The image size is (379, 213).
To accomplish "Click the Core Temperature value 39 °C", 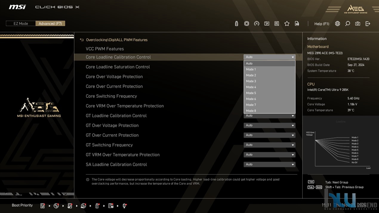I will 351,110.
